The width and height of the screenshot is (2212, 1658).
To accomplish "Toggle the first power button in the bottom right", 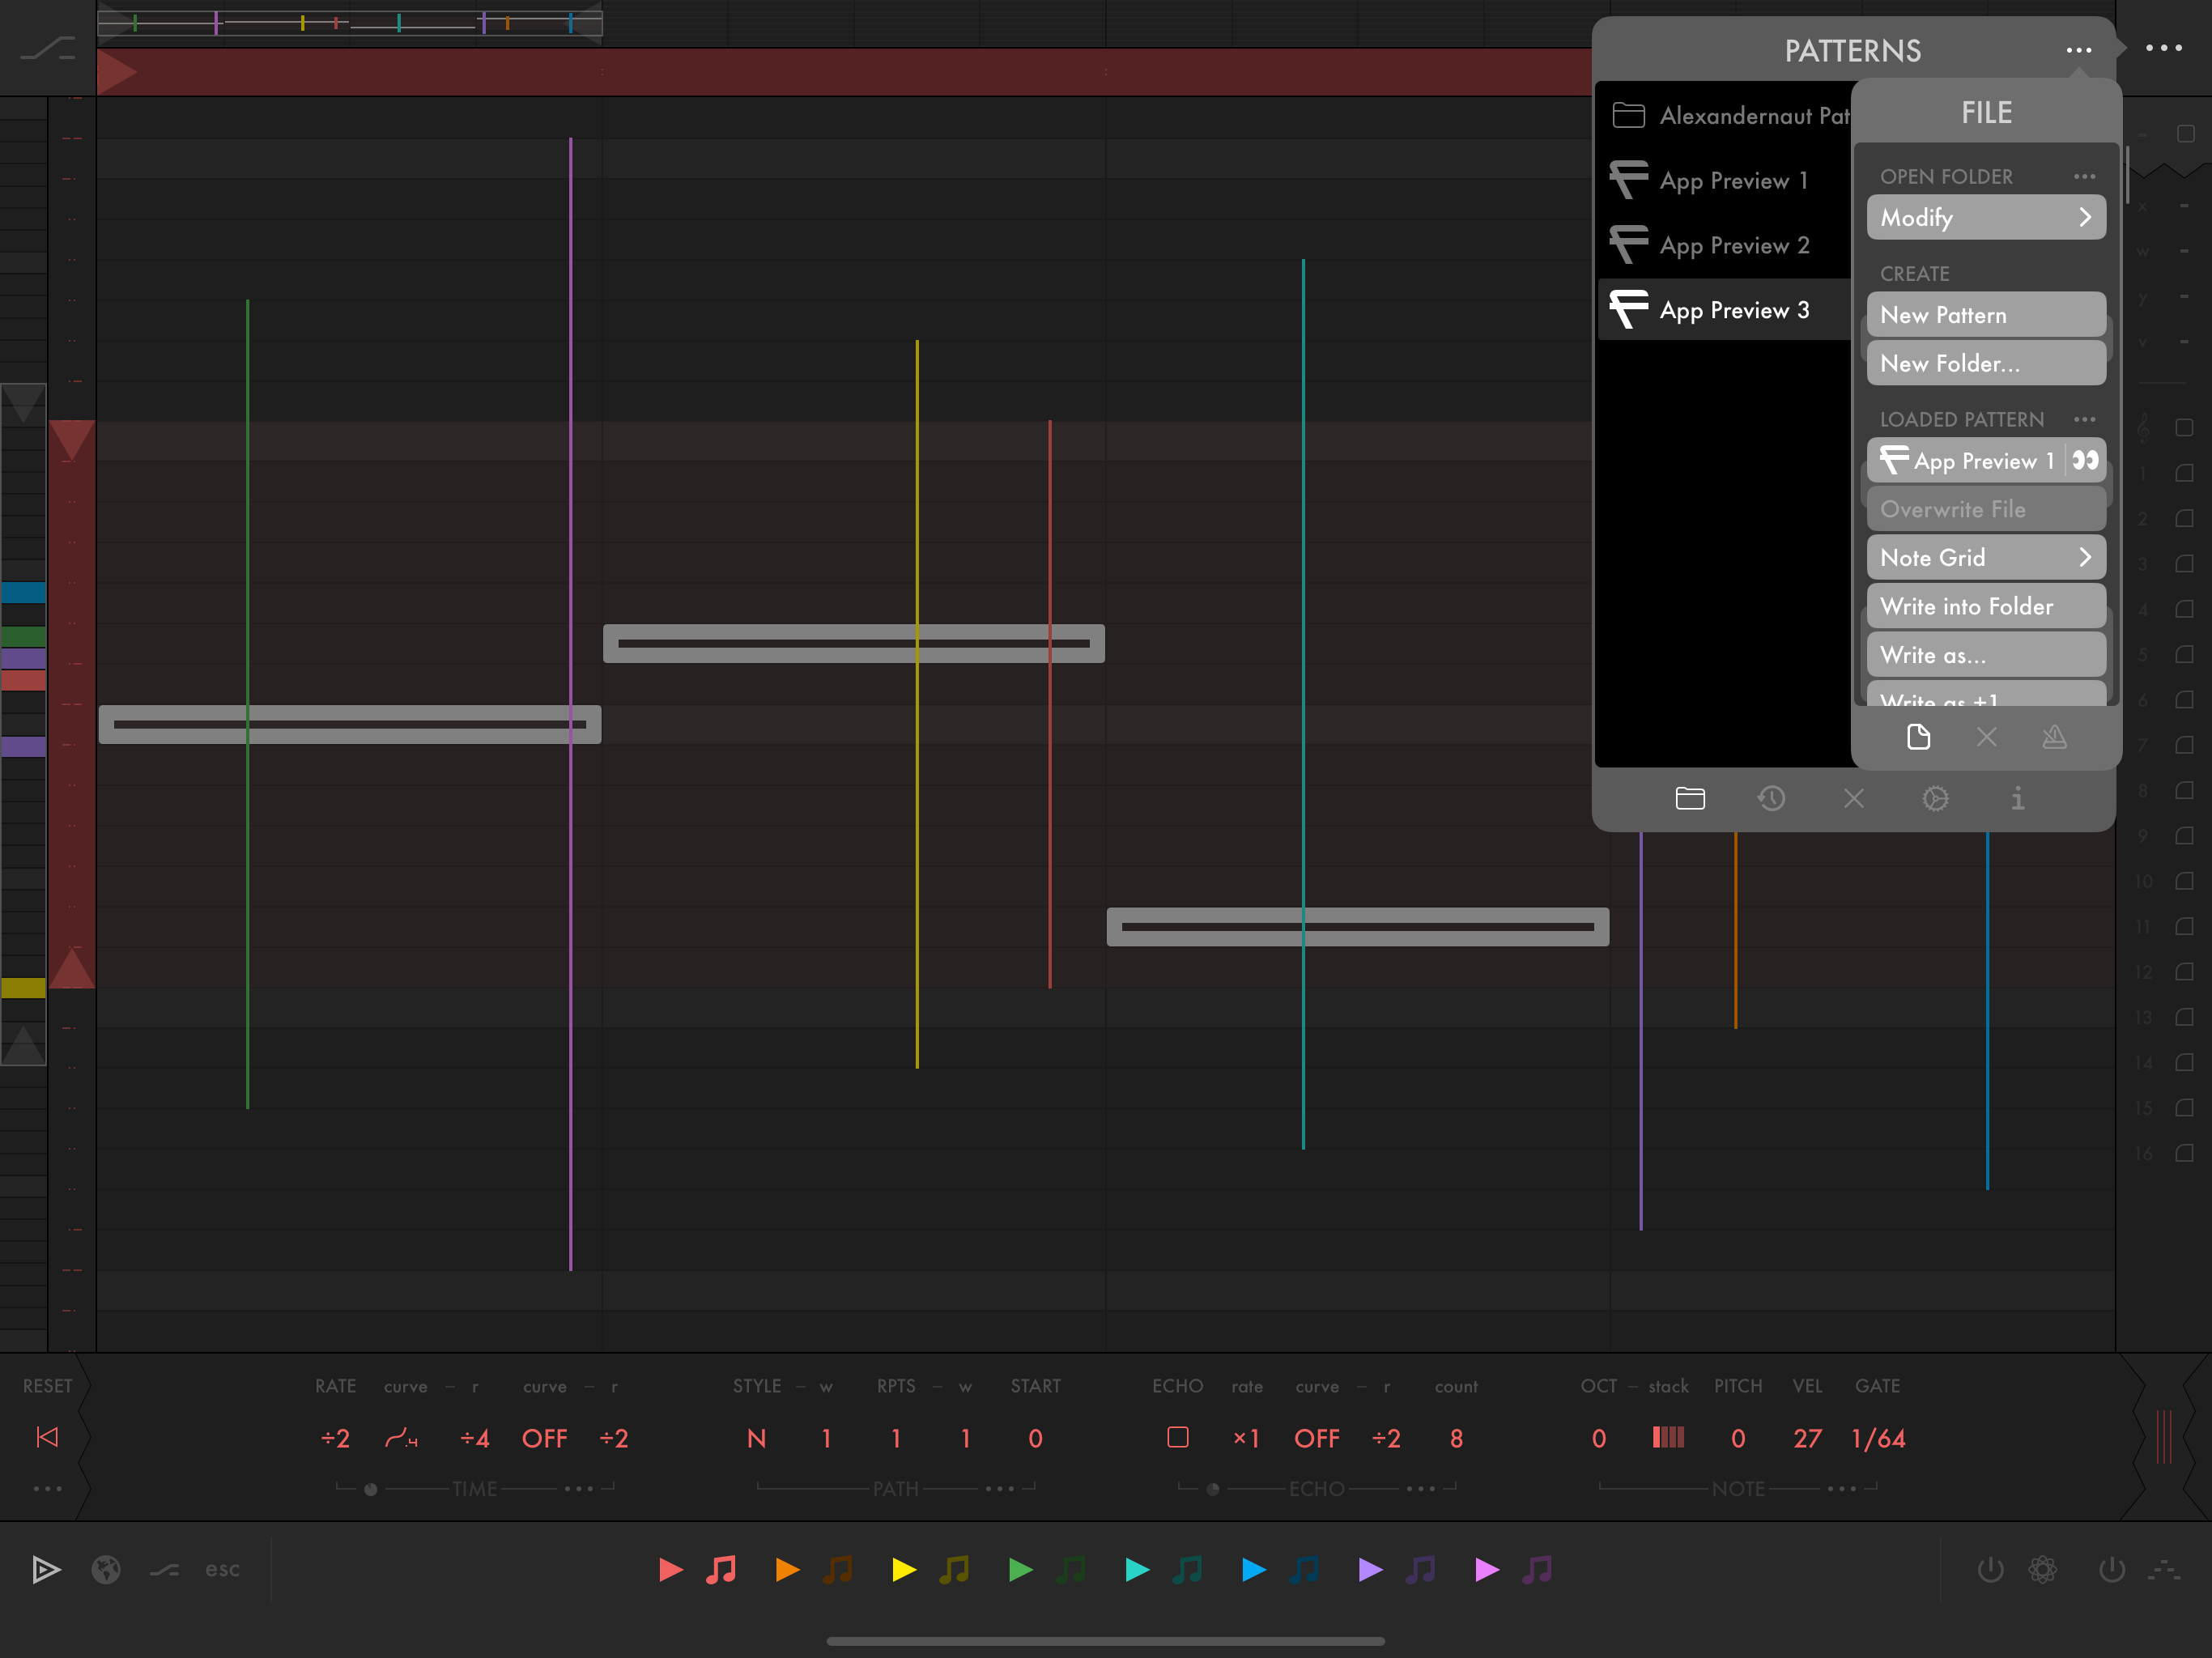I will (x=1990, y=1569).
